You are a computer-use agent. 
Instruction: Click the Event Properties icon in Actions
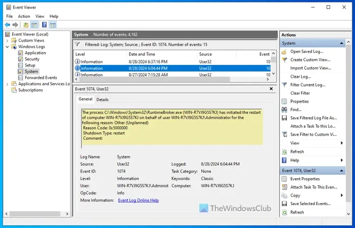(285, 179)
